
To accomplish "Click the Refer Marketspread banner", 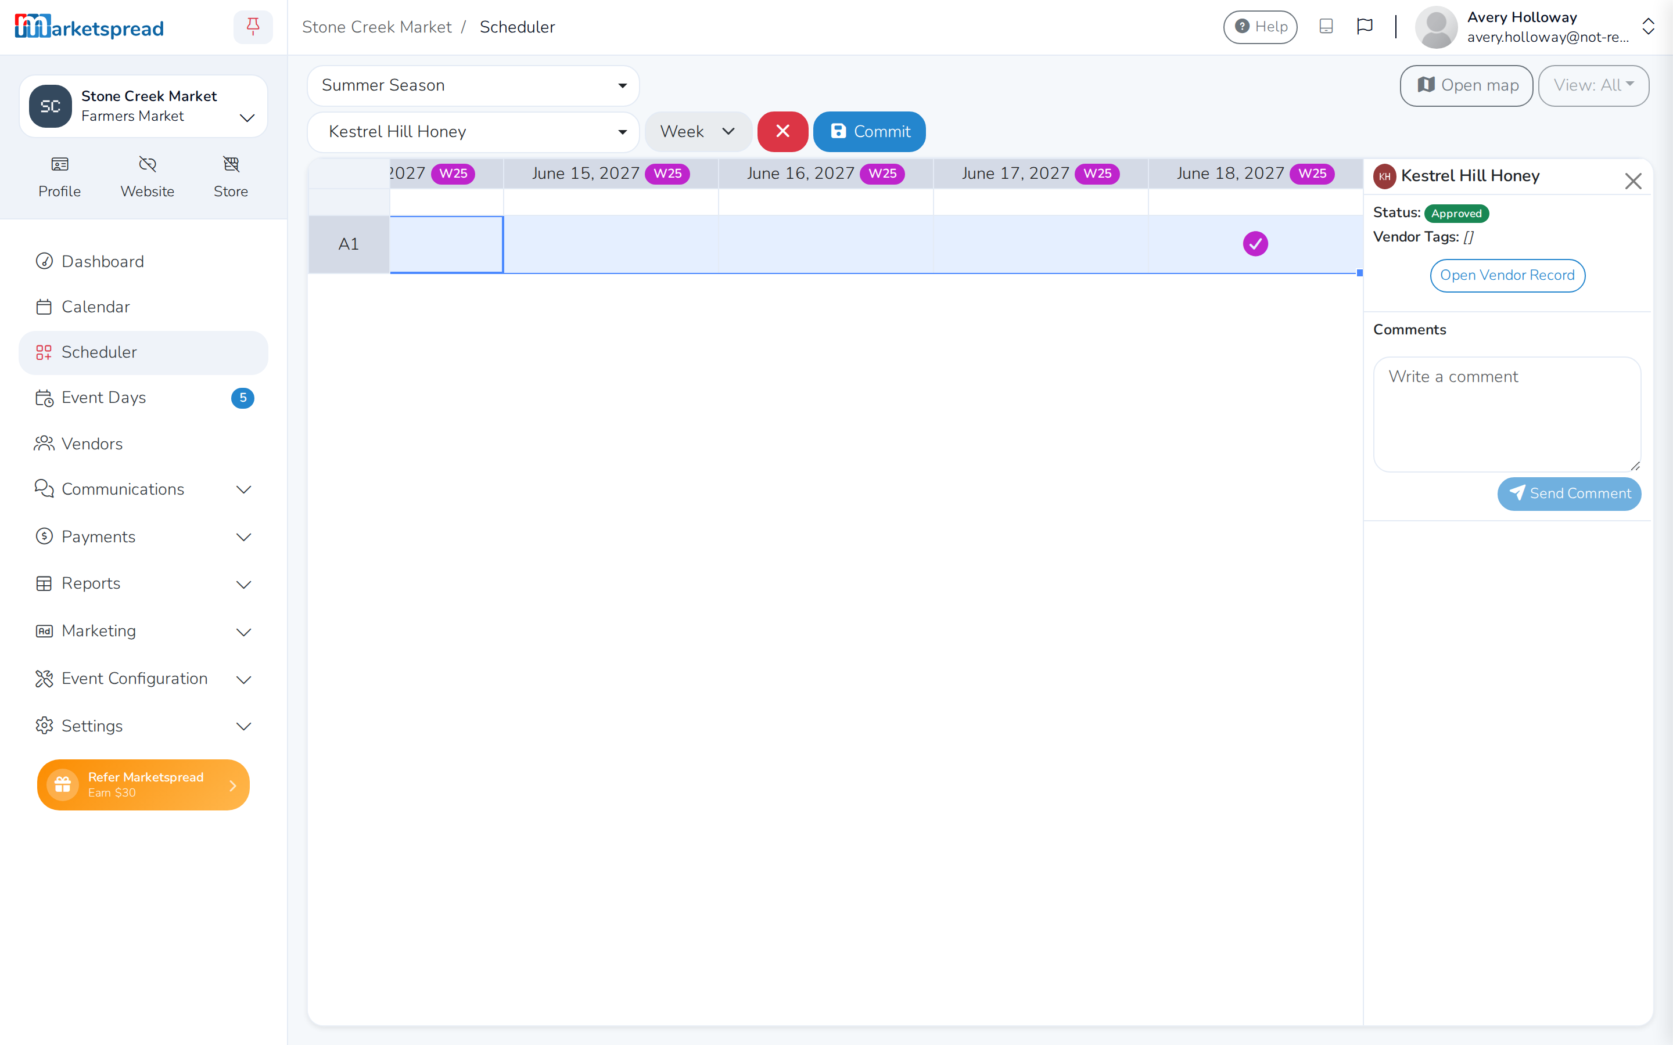I will (x=143, y=785).
